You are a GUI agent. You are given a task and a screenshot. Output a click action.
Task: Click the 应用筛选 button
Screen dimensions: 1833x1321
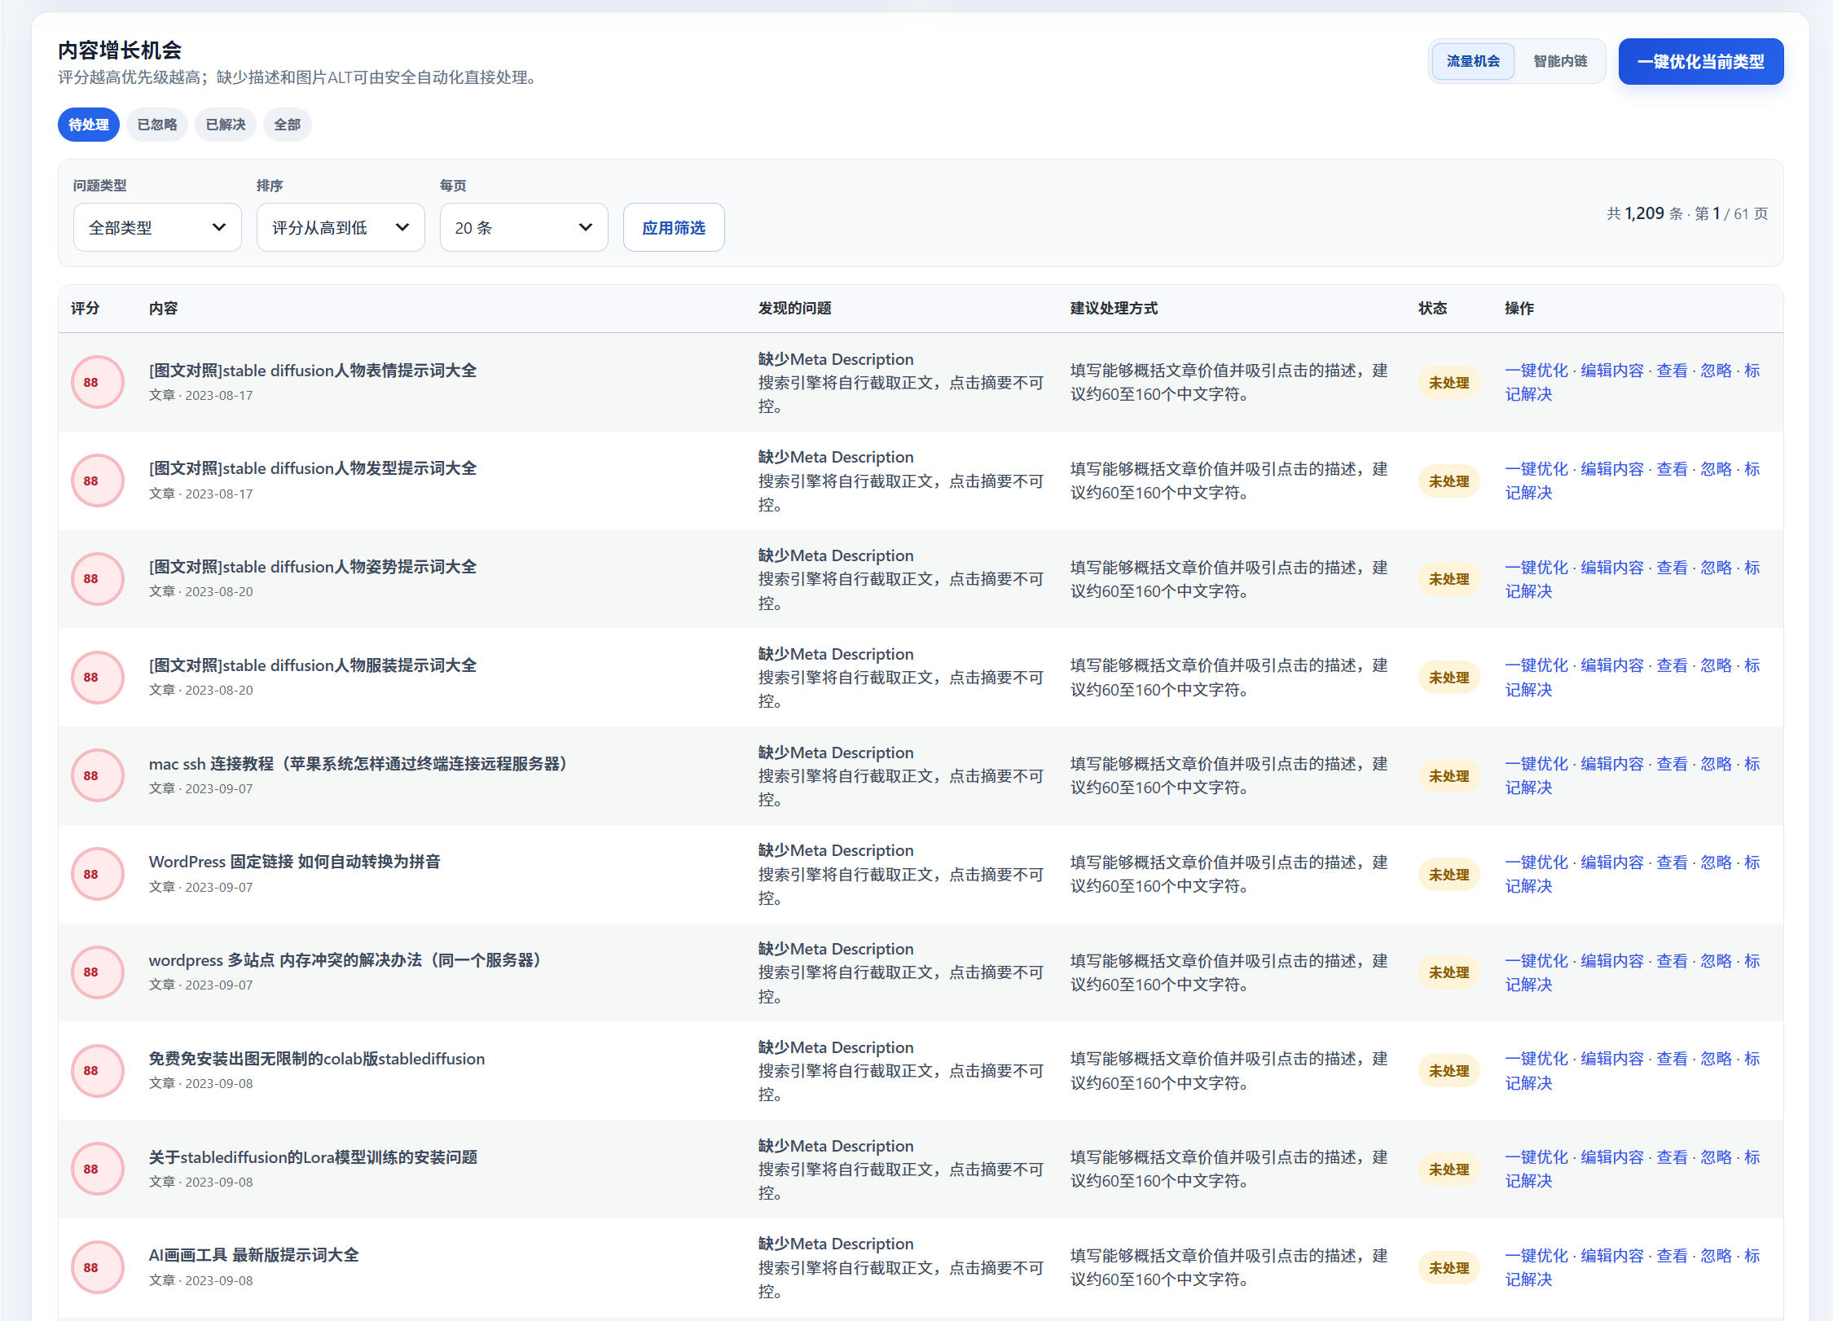point(674,227)
